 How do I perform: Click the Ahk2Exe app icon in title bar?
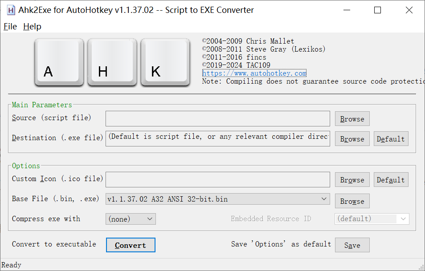pos(11,10)
